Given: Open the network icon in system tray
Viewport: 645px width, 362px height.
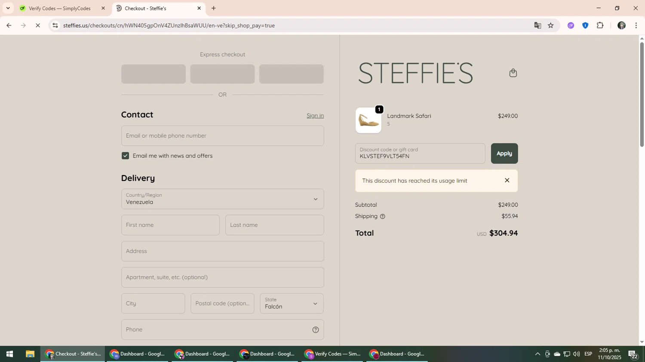Looking at the screenshot, I should pyautogui.click(x=567, y=354).
